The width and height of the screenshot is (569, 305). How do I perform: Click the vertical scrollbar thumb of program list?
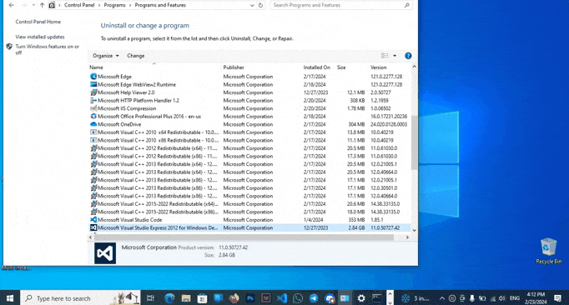[414, 142]
